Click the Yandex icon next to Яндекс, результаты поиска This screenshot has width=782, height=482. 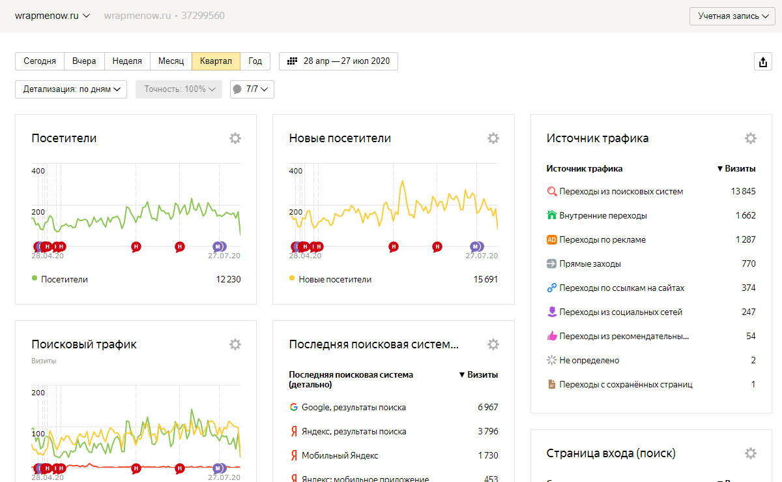pos(294,431)
